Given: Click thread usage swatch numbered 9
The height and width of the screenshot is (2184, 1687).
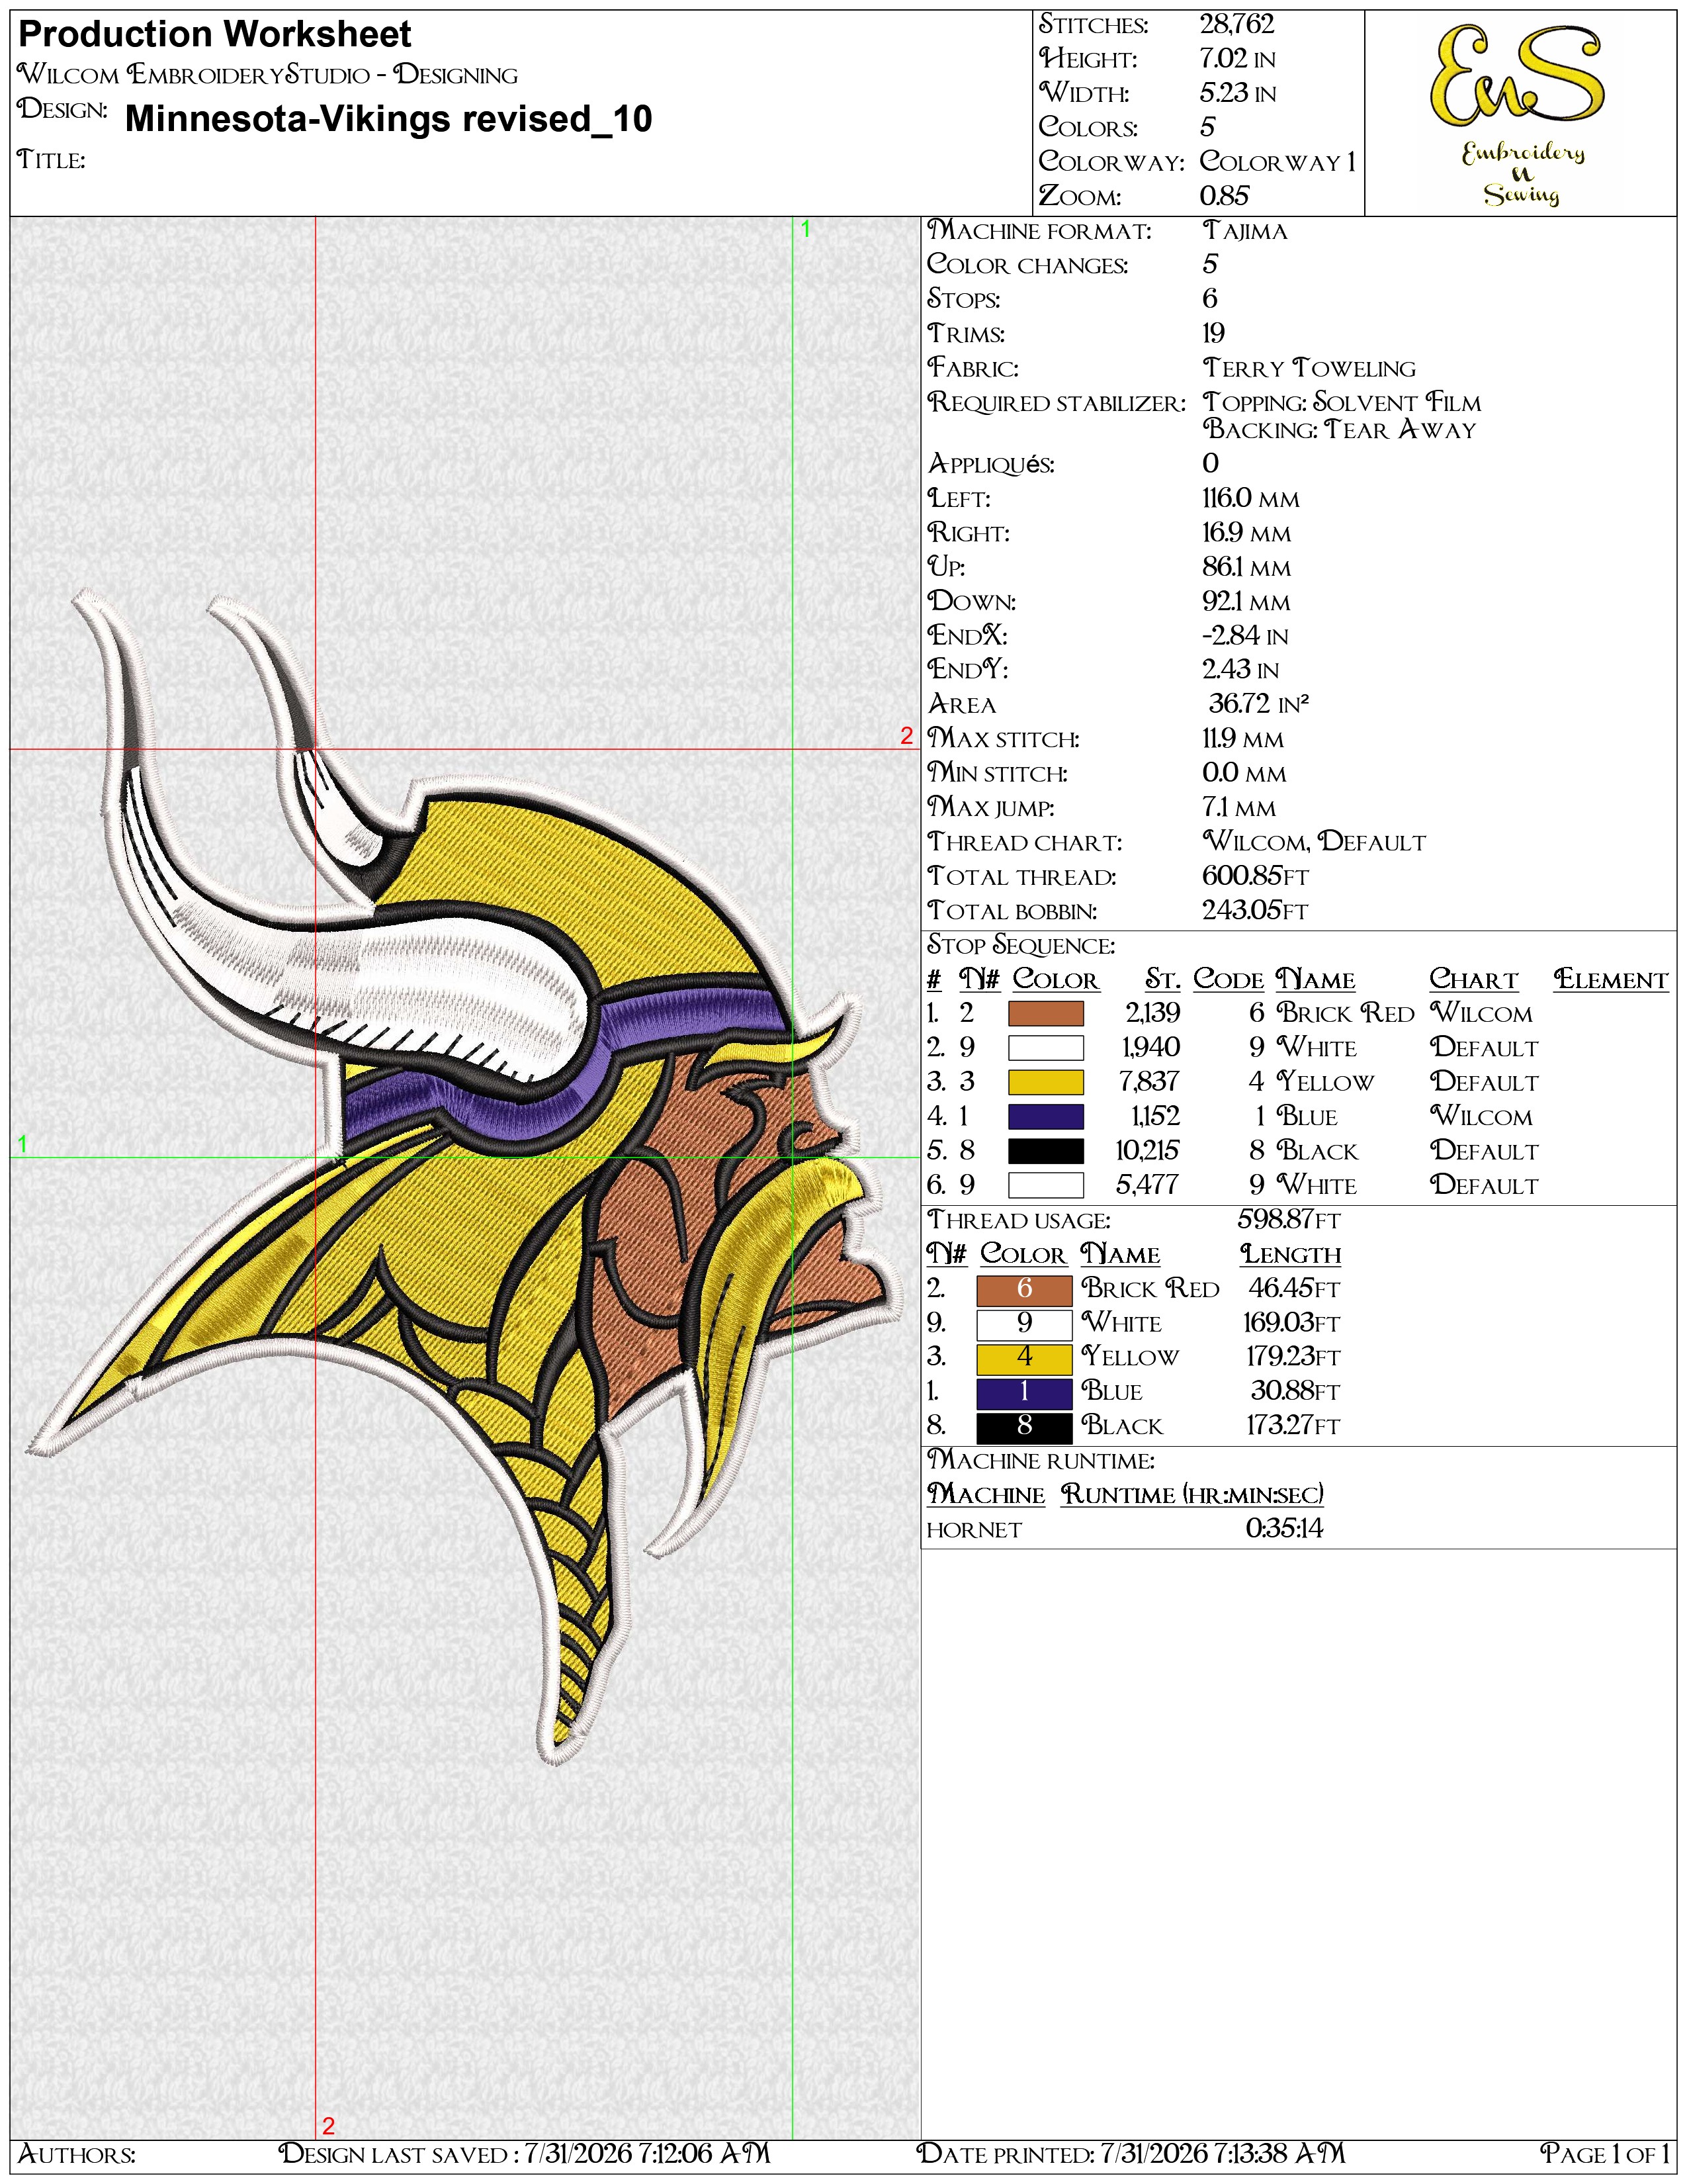Looking at the screenshot, I should pyautogui.click(x=1024, y=1324).
